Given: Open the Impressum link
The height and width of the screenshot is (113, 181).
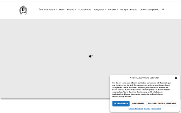Looking at the screenshot, I should pos(156,109).
